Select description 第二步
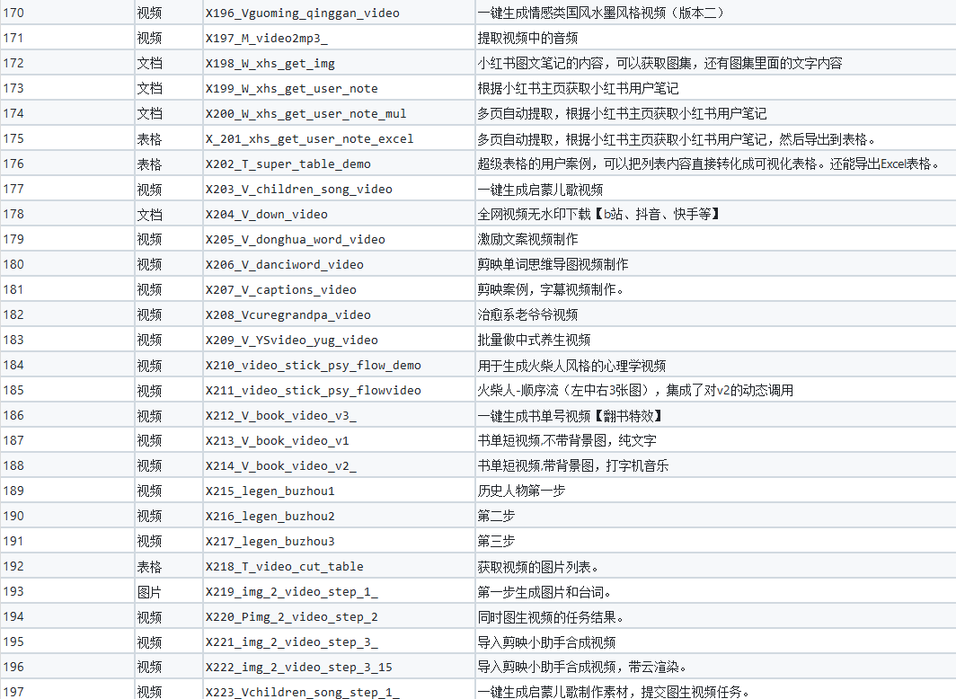This screenshot has width=956, height=699. coord(496,517)
